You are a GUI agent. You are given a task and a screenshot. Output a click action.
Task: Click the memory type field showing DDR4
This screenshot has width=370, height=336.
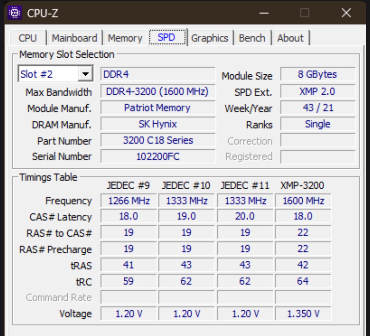[x=158, y=74]
